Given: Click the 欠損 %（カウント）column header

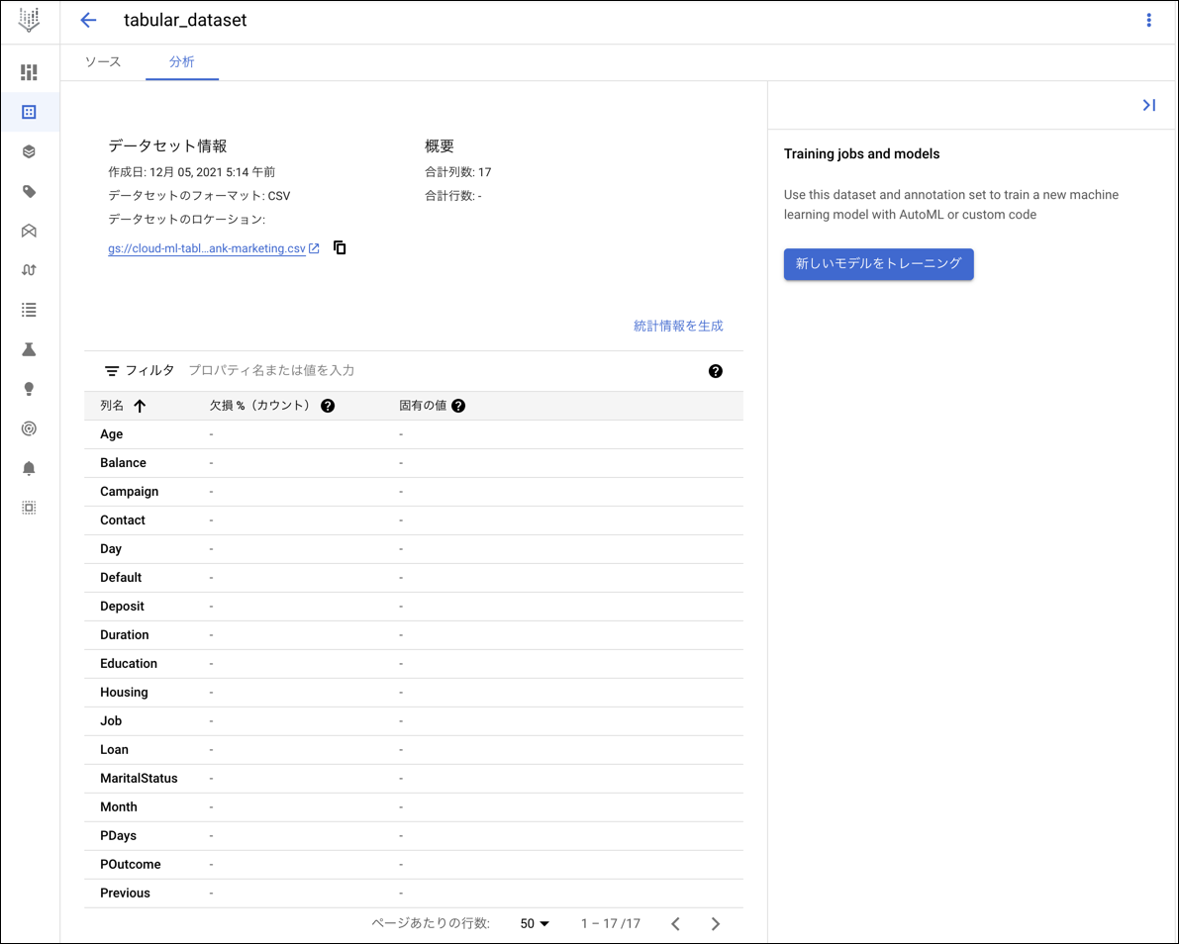Looking at the screenshot, I should (260, 406).
